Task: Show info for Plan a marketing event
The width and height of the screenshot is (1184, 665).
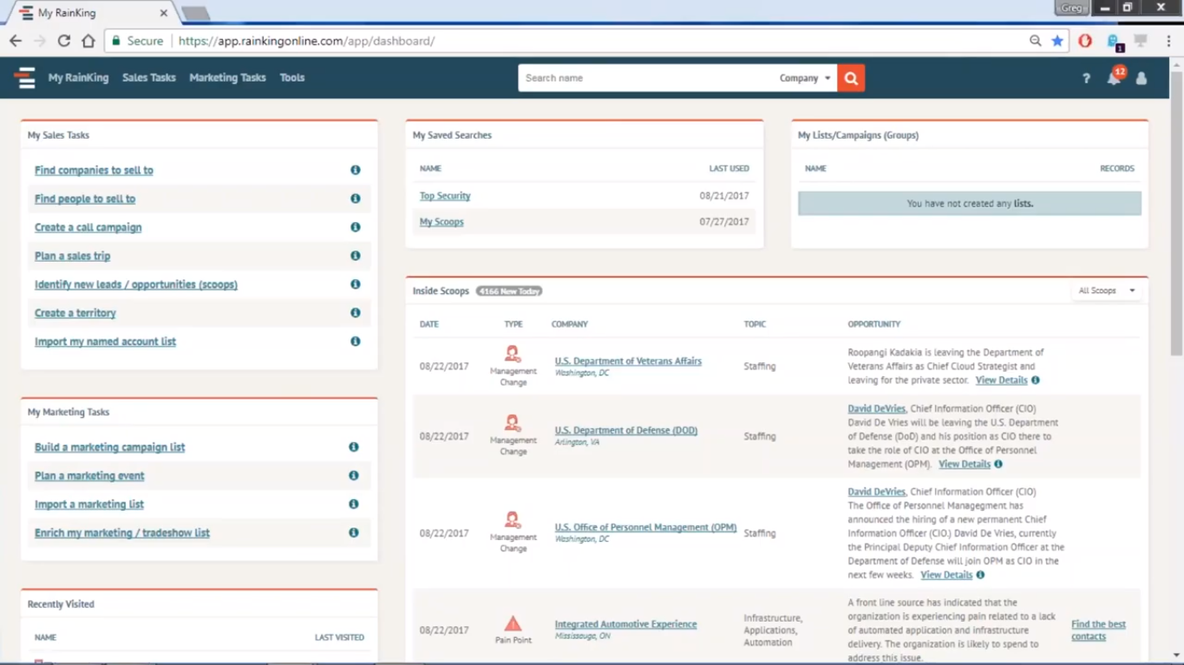Action: tap(354, 476)
